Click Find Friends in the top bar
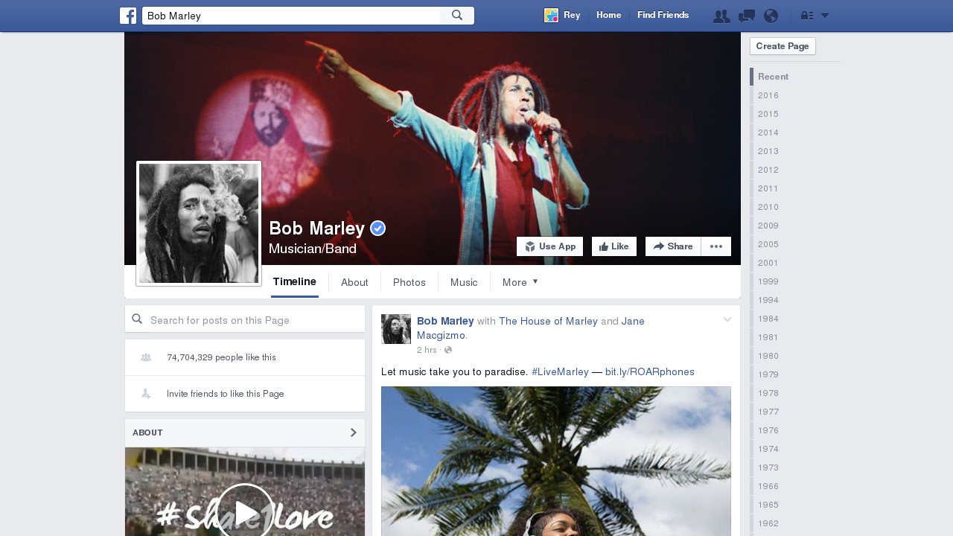The image size is (953, 536). click(663, 15)
